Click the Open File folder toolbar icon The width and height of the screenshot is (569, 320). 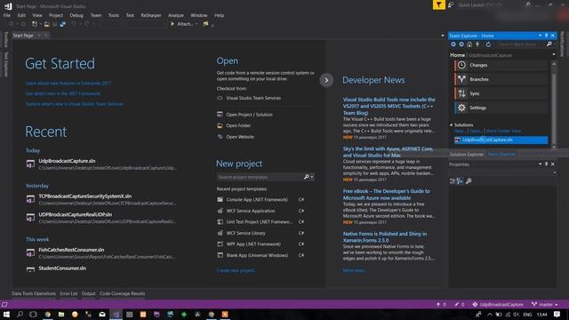click(x=47, y=24)
